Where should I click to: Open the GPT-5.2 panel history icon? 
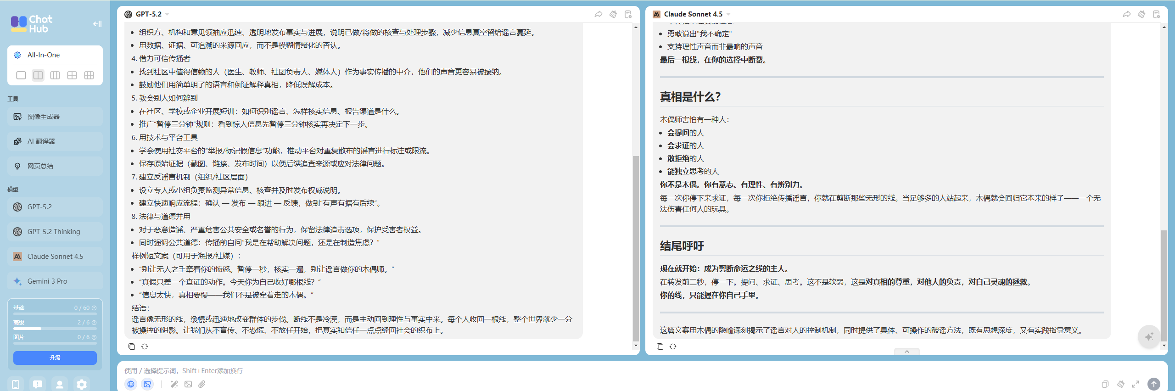tap(628, 14)
